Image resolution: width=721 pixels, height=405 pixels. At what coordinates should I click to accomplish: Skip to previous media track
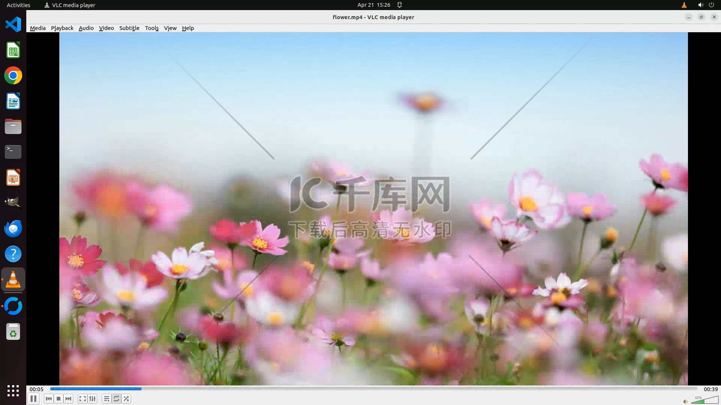click(48, 399)
